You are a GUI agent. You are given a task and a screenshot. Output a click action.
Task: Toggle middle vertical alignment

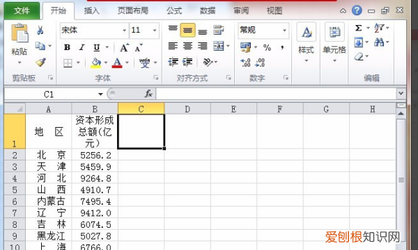[187, 30]
